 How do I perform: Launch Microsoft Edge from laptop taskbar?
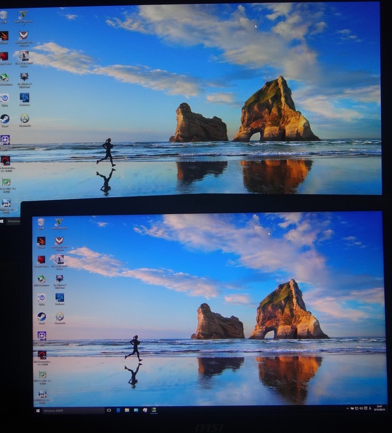118,411
